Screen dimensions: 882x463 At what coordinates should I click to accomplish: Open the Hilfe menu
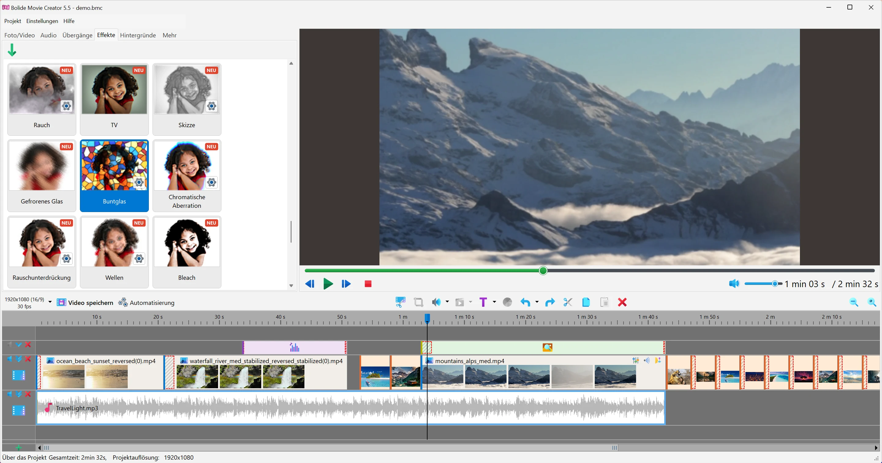[x=69, y=21]
